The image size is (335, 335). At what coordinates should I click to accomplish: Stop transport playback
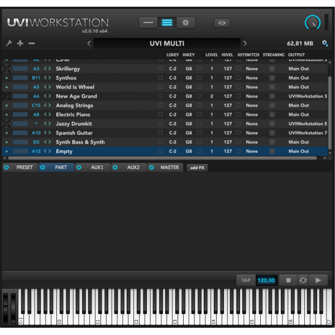(x=288, y=280)
